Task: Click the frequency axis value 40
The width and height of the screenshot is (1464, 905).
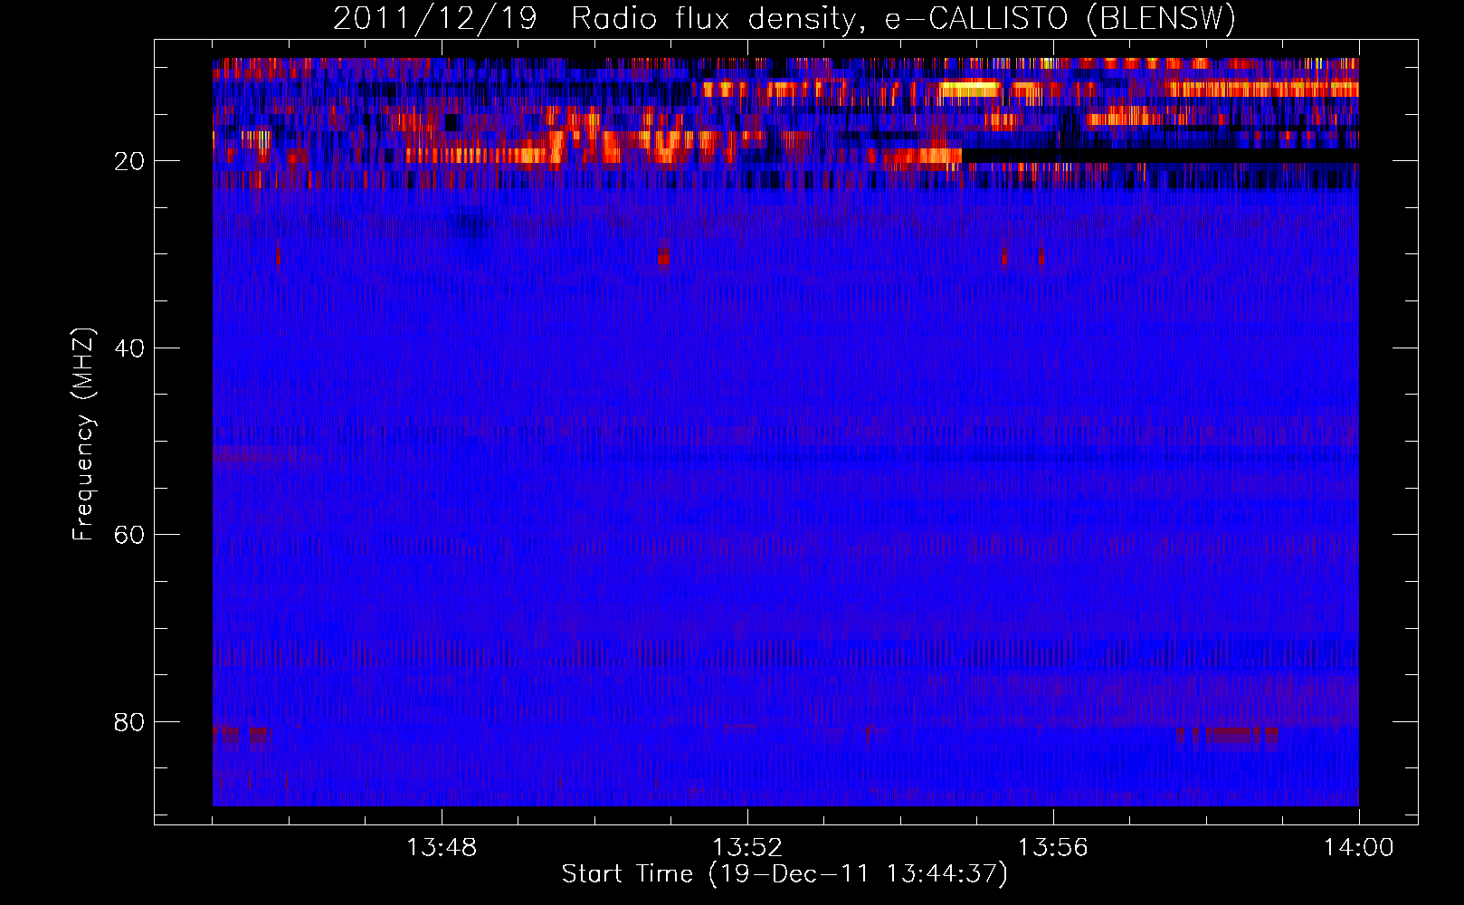Action: click(130, 348)
